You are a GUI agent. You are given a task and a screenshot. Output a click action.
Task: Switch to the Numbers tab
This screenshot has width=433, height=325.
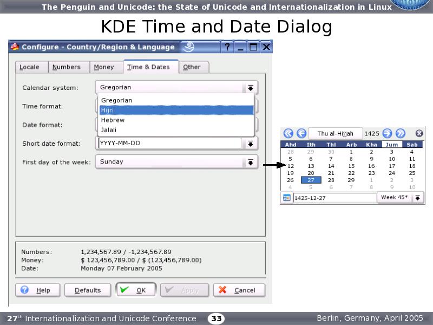(67, 67)
